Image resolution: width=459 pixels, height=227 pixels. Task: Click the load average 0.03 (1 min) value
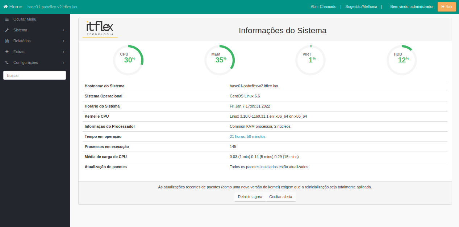click(x=264, y=157)
